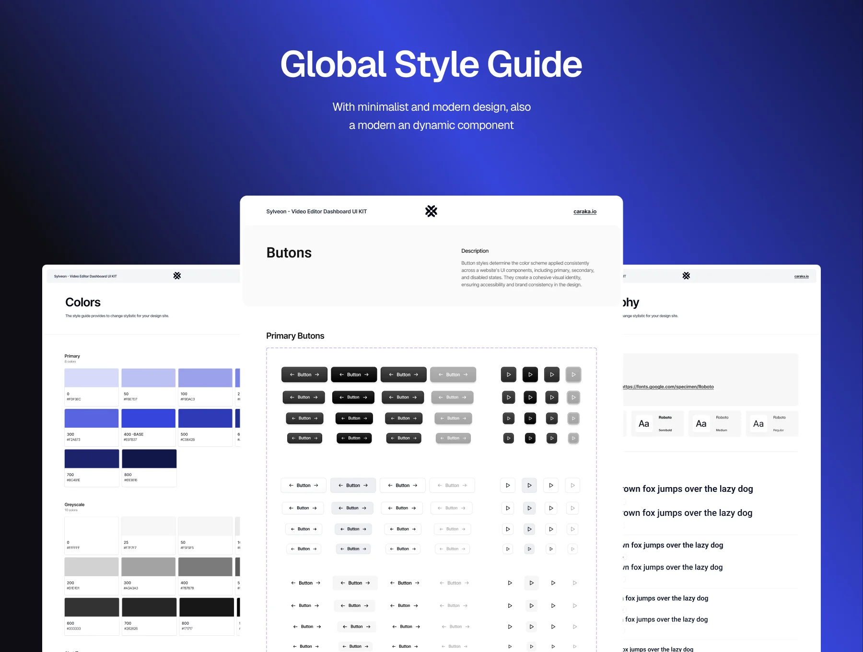Click the largest disabled outlined Button
This screenshot has width=863, height=652.
pos(452,485)
